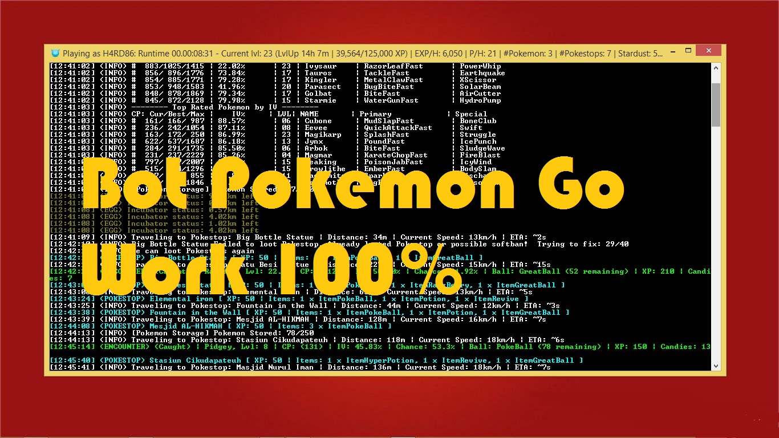The image size is (779, 438).
Task: Click the vertical scrollbar thumb
Action: tap(716, 106)
